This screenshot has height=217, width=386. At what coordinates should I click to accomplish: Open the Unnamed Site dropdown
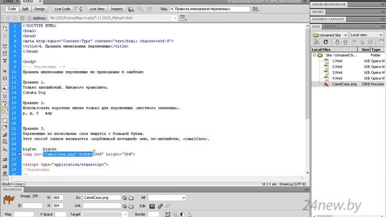pos(330,35)
